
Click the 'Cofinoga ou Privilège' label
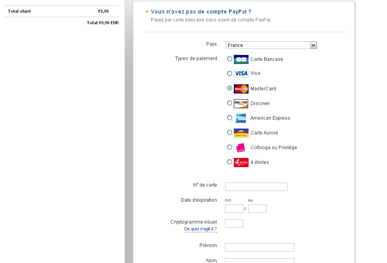[x=274, y=148]
